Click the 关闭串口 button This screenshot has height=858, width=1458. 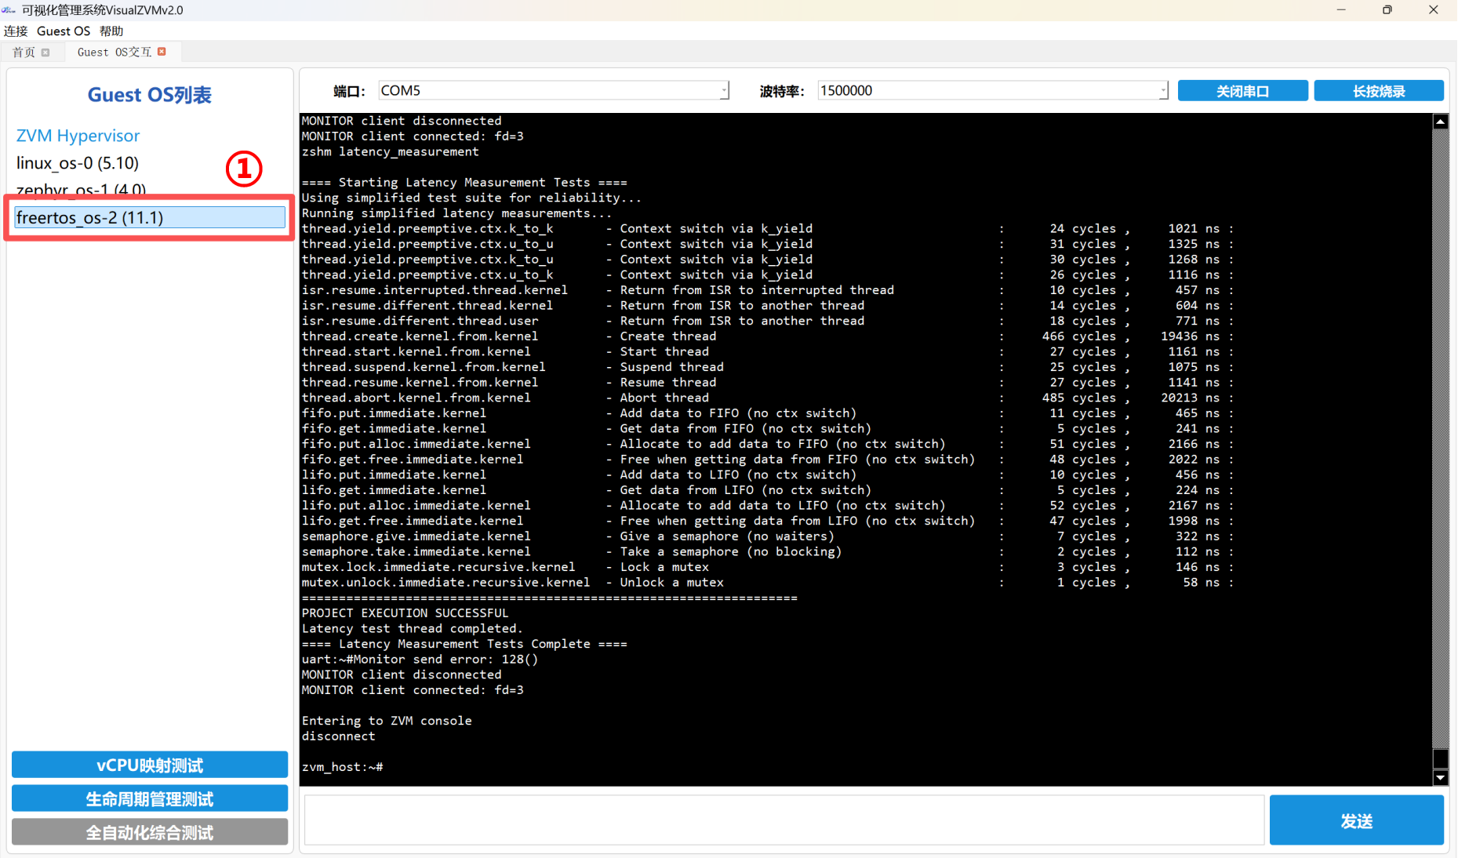point(1242,91)
